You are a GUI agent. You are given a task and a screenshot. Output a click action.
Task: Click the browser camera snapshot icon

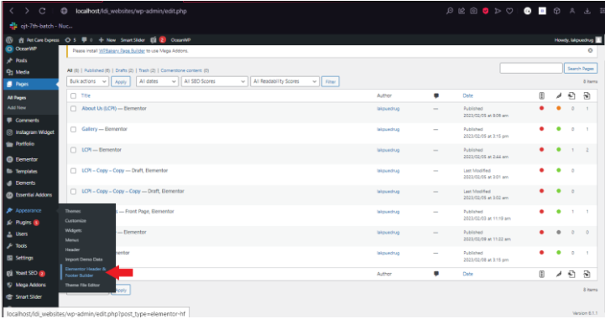(473, 11)
